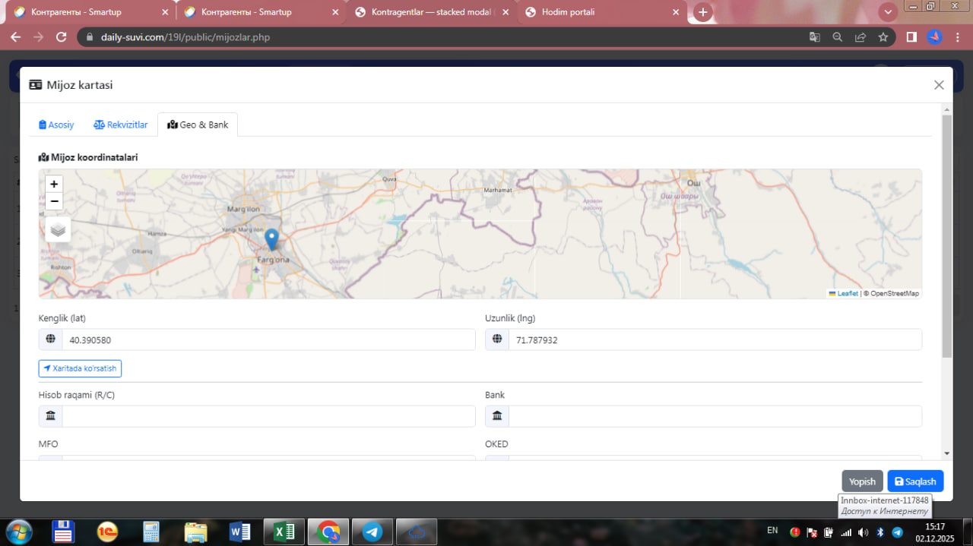Open Telegram from the taskbar
This screenshot has width=973, height=546.
pos(372,532)
